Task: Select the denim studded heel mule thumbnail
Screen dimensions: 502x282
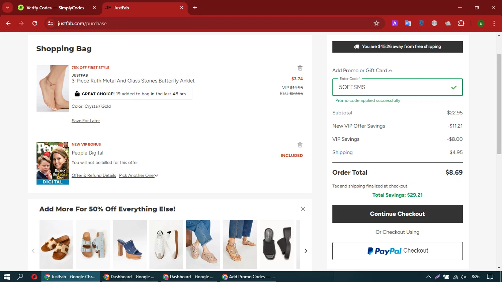Action: (130, 244)
